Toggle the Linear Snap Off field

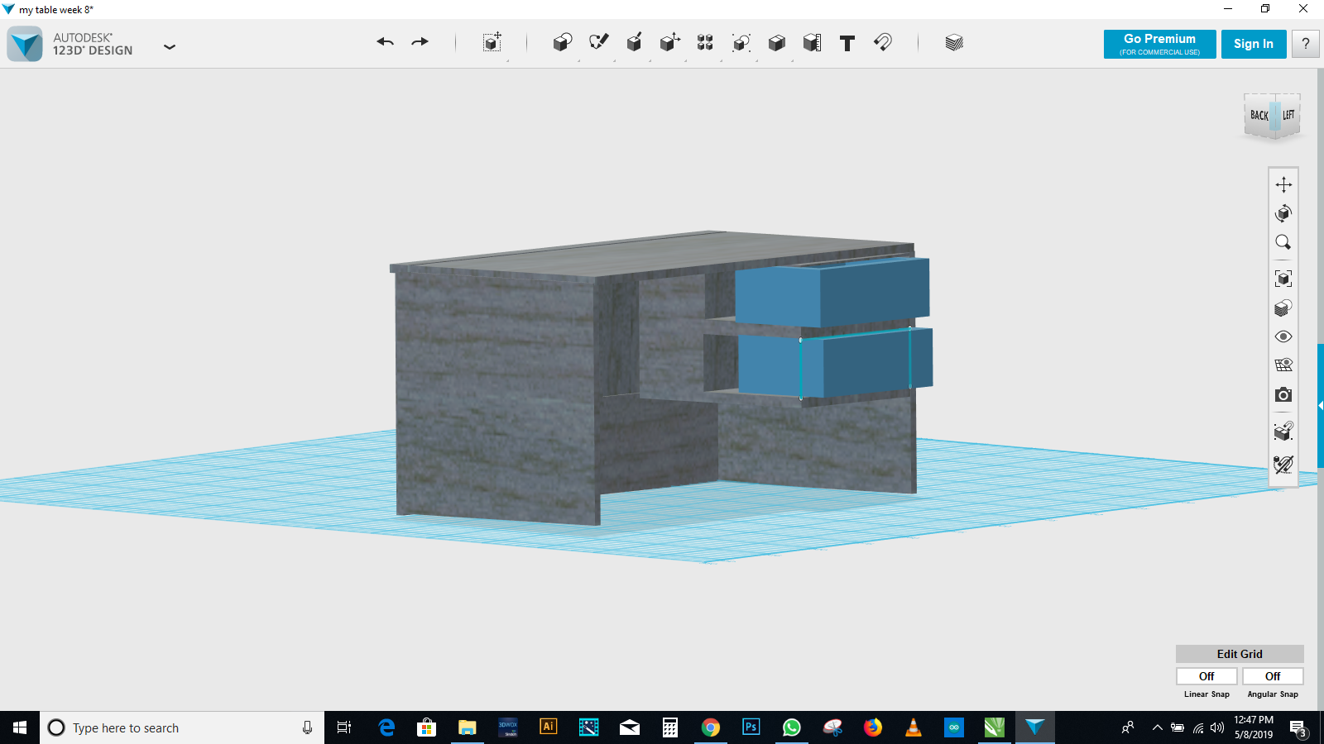click(1206, 676)
